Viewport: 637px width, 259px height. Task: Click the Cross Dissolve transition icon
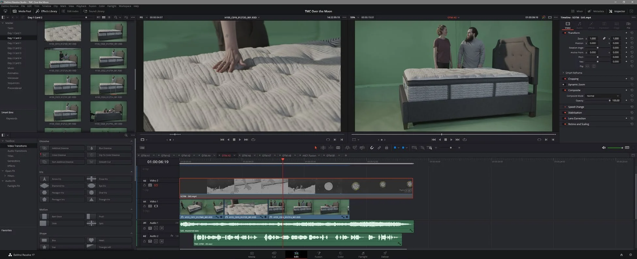pyautogui.click(x=44, y=155)
